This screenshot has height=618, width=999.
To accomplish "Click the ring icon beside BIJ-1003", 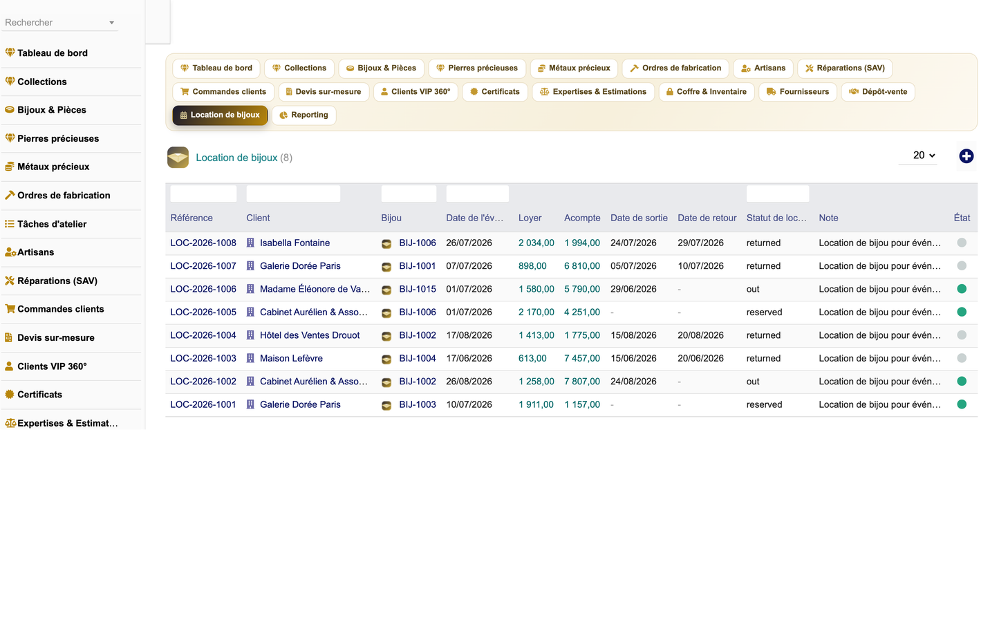I will (386, 406).
